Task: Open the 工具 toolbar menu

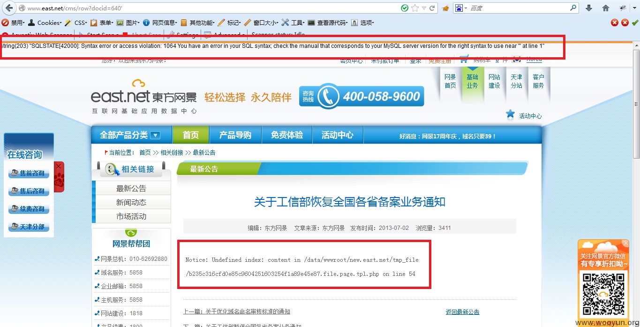Action: [x=293, y=23]
